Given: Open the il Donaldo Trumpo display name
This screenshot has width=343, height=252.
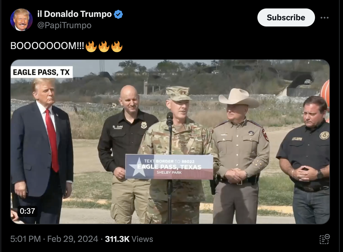Looking at the screenshot, I should pyautogui.click(x=75, y=14).
